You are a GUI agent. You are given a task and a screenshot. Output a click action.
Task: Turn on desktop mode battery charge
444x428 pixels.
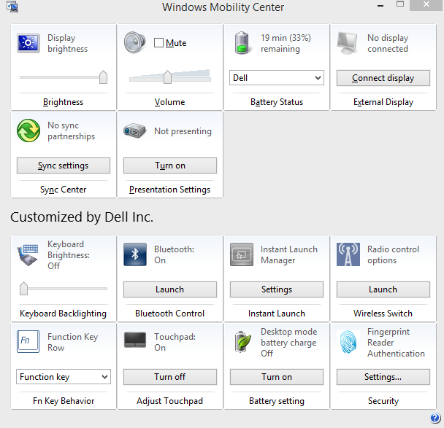click(277, 377)
